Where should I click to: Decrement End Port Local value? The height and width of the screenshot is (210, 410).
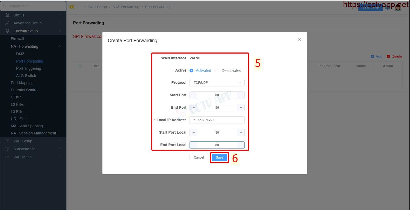pyautogui.click(x=193, y=145)
